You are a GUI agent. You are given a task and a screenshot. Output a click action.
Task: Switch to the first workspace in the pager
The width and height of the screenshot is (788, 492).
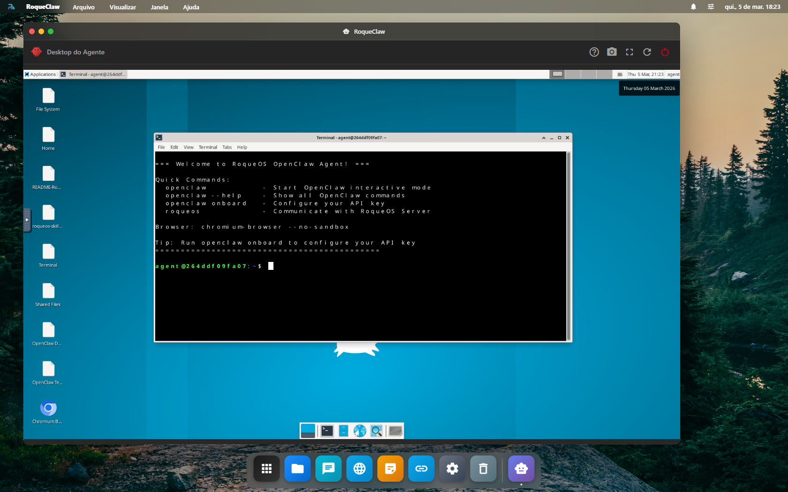pyautogui.click(x=557, y=74)
